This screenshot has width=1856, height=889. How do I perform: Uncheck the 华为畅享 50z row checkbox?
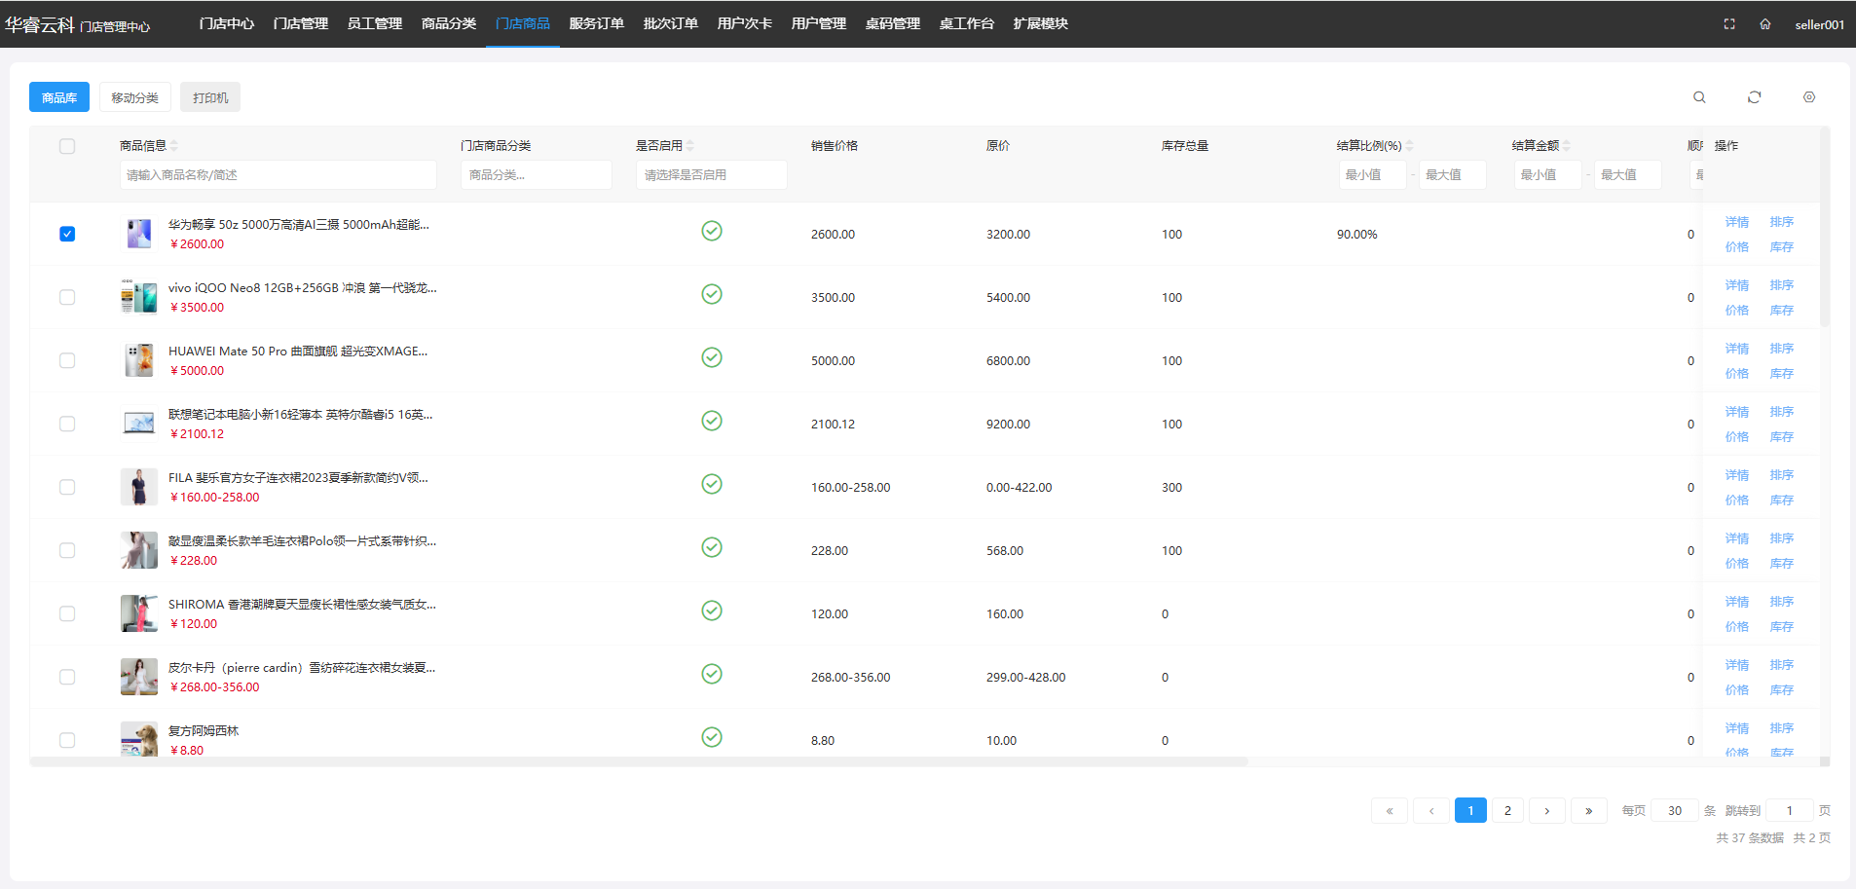67,234
